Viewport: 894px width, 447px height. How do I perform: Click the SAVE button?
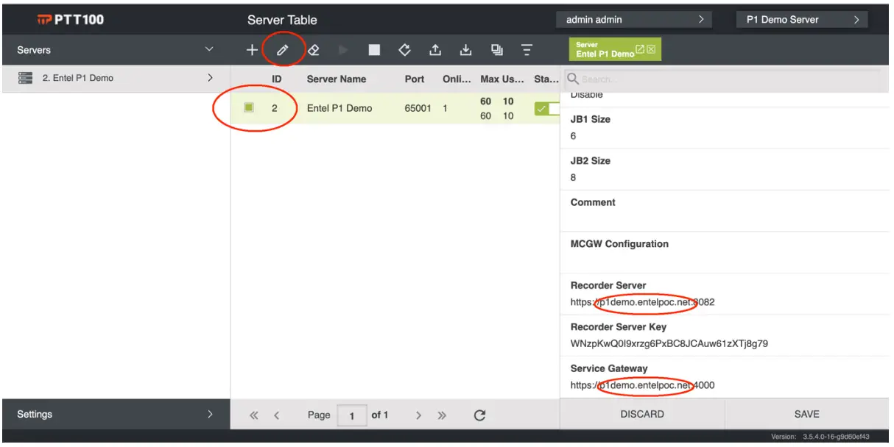coord(806,414)
